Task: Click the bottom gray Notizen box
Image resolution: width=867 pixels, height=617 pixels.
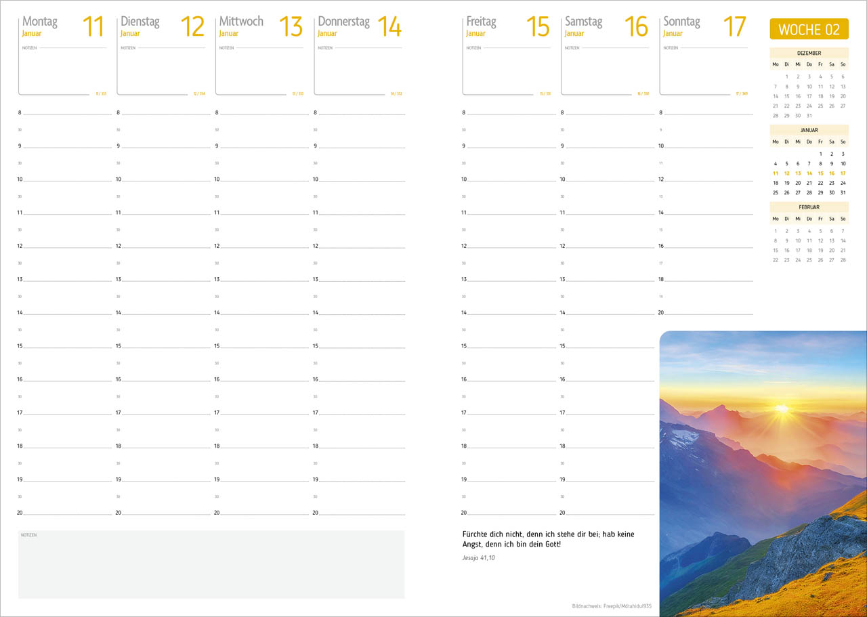Action: pyautogui.click(x=211, y=564)
